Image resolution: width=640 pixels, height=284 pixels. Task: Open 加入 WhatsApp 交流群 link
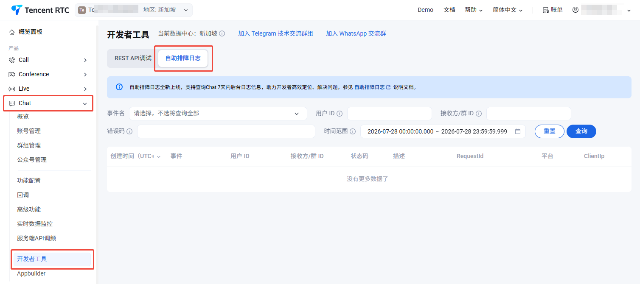coord(356,33)
